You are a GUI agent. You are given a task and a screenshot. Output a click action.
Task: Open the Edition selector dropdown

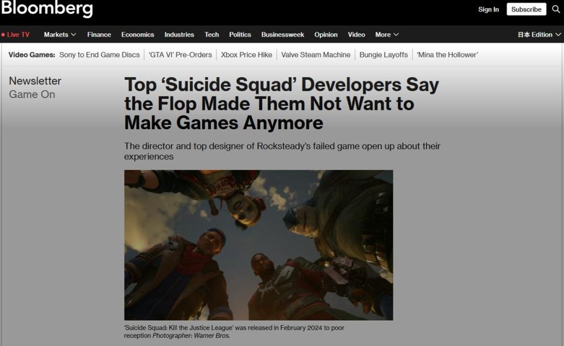point(539,35)
